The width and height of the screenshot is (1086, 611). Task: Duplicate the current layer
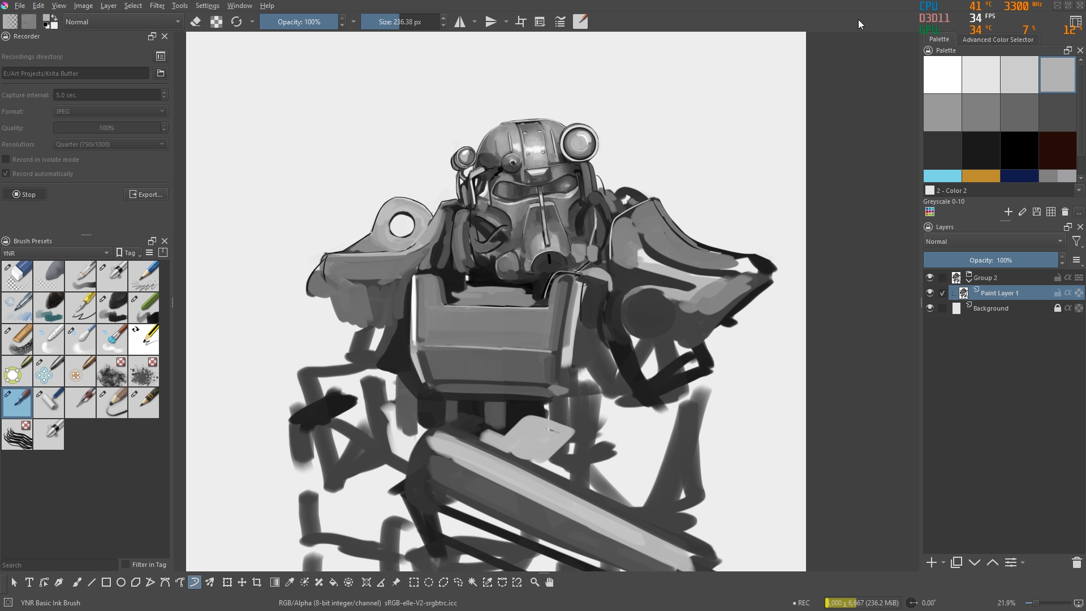[x=956, y=562]
